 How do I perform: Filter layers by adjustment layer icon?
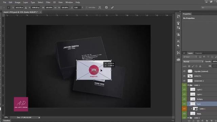[x=204, y=57]
